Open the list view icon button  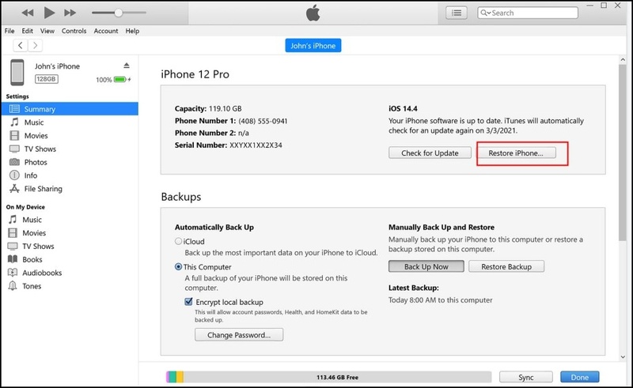(457, 13)
